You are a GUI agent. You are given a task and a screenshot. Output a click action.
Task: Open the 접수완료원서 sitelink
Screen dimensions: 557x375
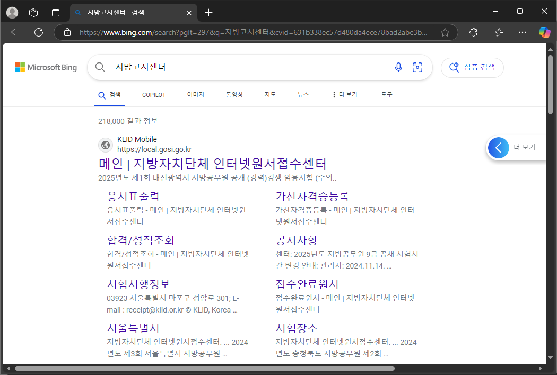(x=307, y=284)
